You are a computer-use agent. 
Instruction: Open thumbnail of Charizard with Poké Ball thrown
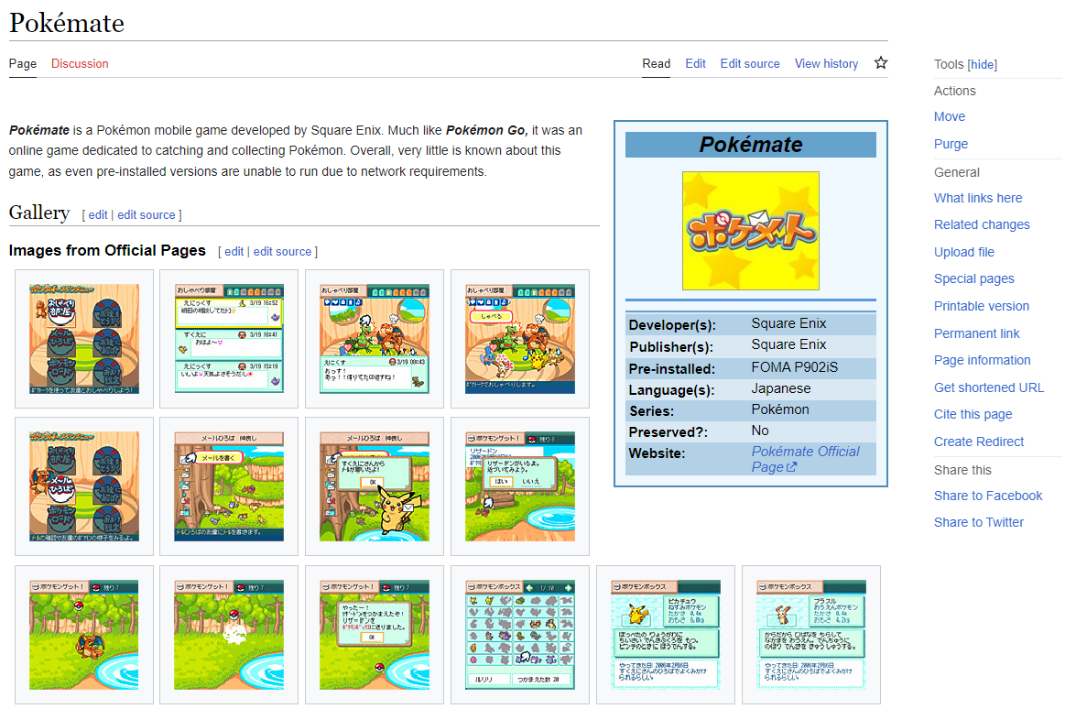(83, 635)
